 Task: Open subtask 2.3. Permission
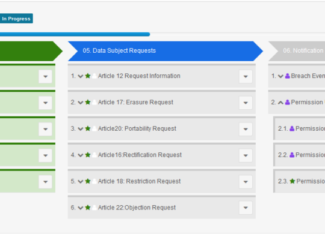(x=311, y=181)
